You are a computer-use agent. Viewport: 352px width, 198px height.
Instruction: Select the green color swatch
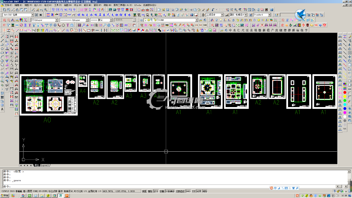tap(345, 100)
